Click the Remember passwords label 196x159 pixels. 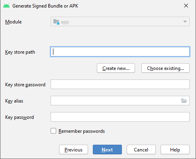coord(82,131)
